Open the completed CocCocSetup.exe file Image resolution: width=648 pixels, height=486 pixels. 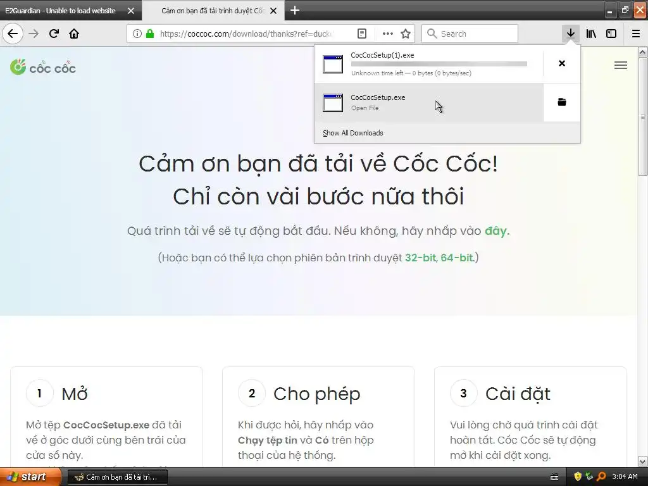429,103
